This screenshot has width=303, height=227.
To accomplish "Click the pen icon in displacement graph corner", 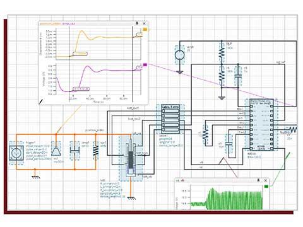I will click(x=42, y=102).
